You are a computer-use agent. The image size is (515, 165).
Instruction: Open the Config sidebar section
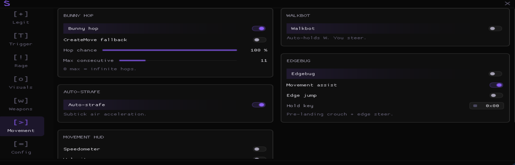[x=21, y=148]
